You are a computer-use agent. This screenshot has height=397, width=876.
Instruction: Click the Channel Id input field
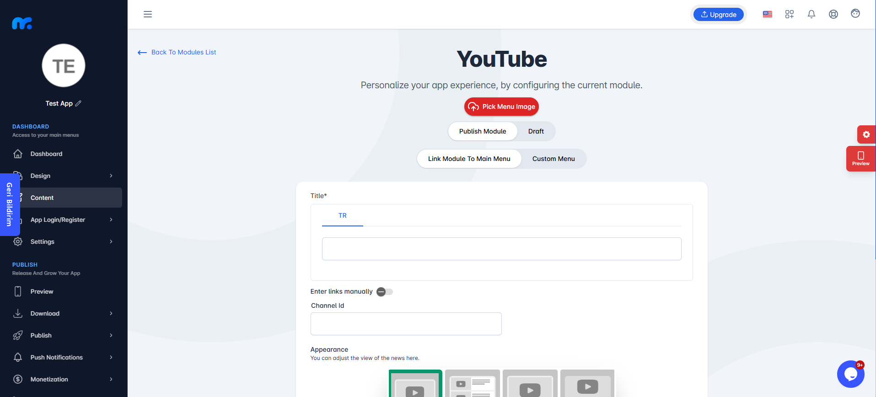406,324
